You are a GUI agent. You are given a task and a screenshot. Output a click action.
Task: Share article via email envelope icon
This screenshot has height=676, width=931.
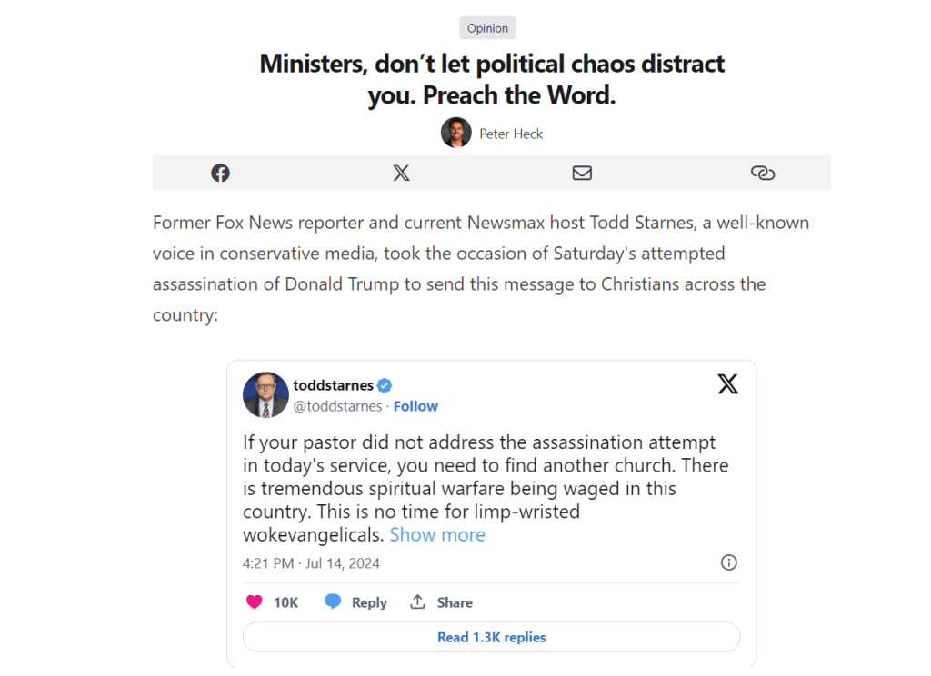(x=582, y=173)
